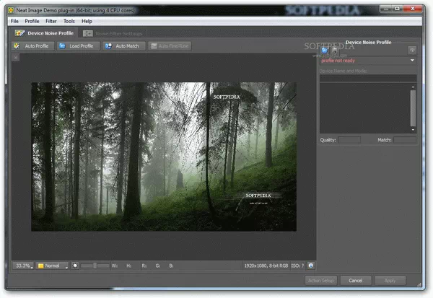Viewport: 433px width, 298px height.
Task: Click the Auto Match button
Action: [x=123, y=46]
